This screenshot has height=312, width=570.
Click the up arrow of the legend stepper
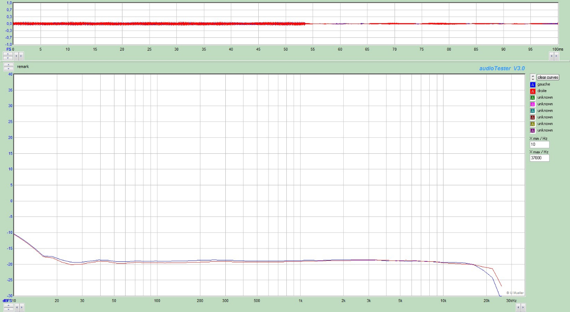pyautogui.click(x=532, y=75)
